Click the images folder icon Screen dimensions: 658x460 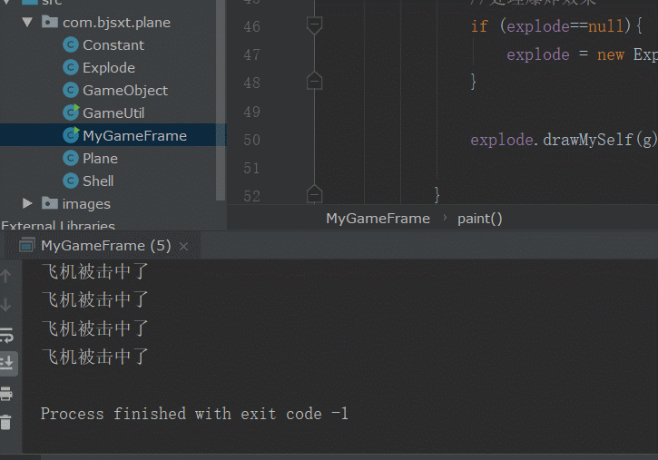[x=50, y=203]
